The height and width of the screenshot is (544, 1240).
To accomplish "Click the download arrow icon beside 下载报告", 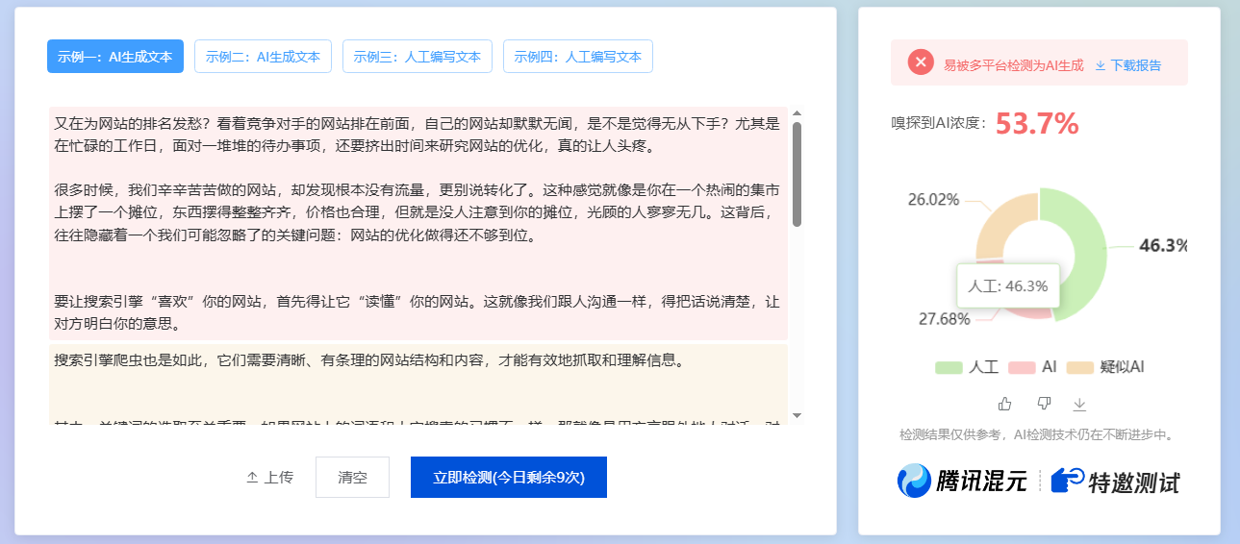I will pyautogui.click(x=1101, y=65).
